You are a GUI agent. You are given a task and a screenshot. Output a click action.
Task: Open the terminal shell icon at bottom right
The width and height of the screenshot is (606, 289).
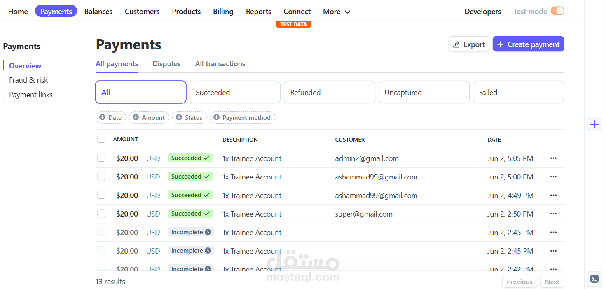[x=594, y=279]
